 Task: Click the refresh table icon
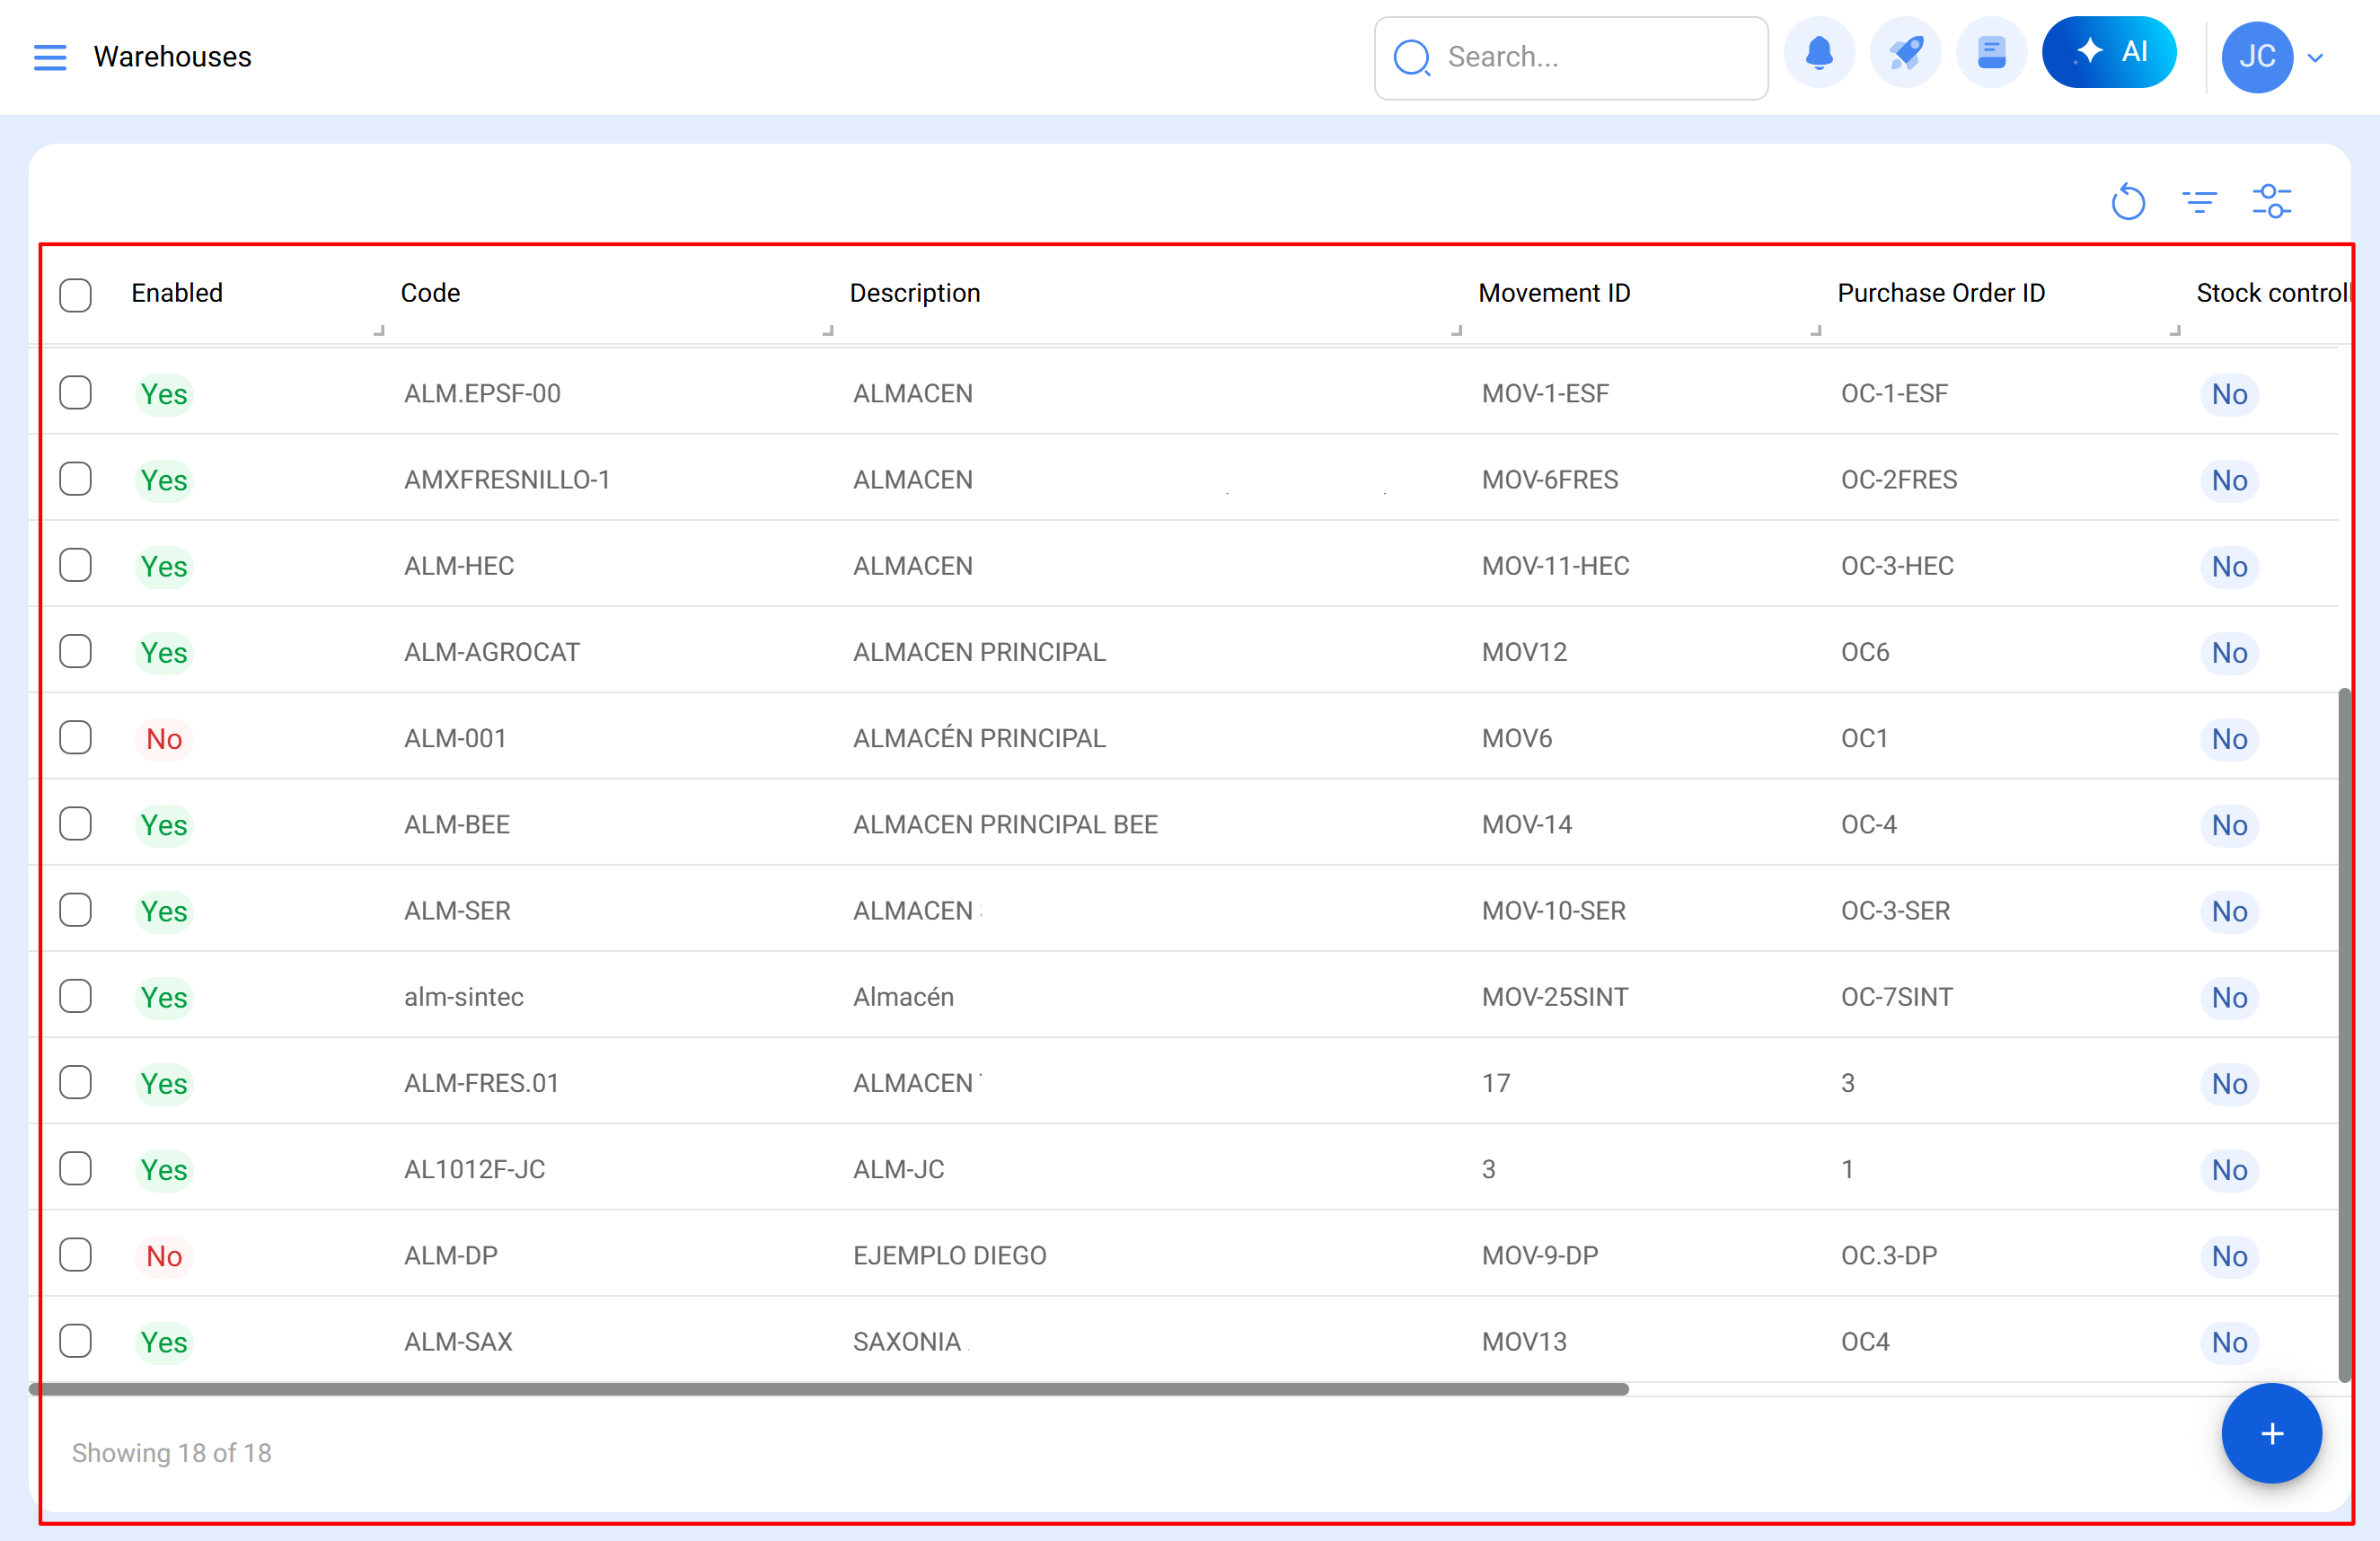(x=2127, y=202)
